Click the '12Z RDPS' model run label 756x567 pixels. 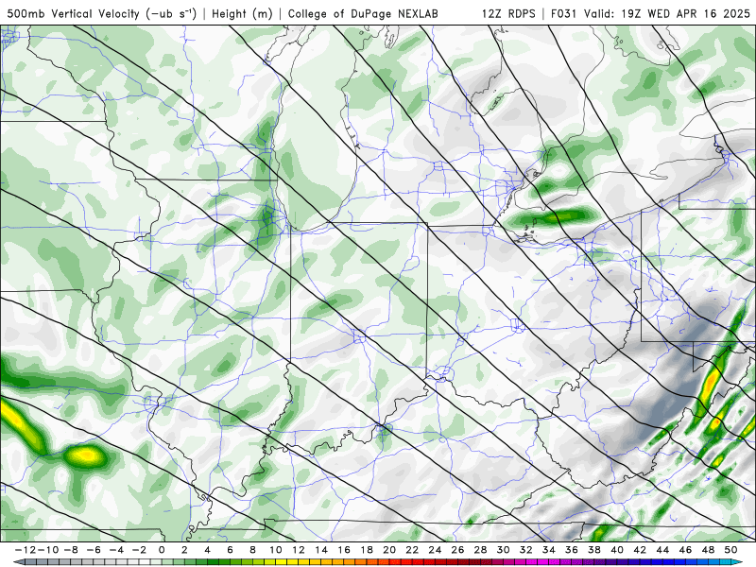(x=508, y=13)
